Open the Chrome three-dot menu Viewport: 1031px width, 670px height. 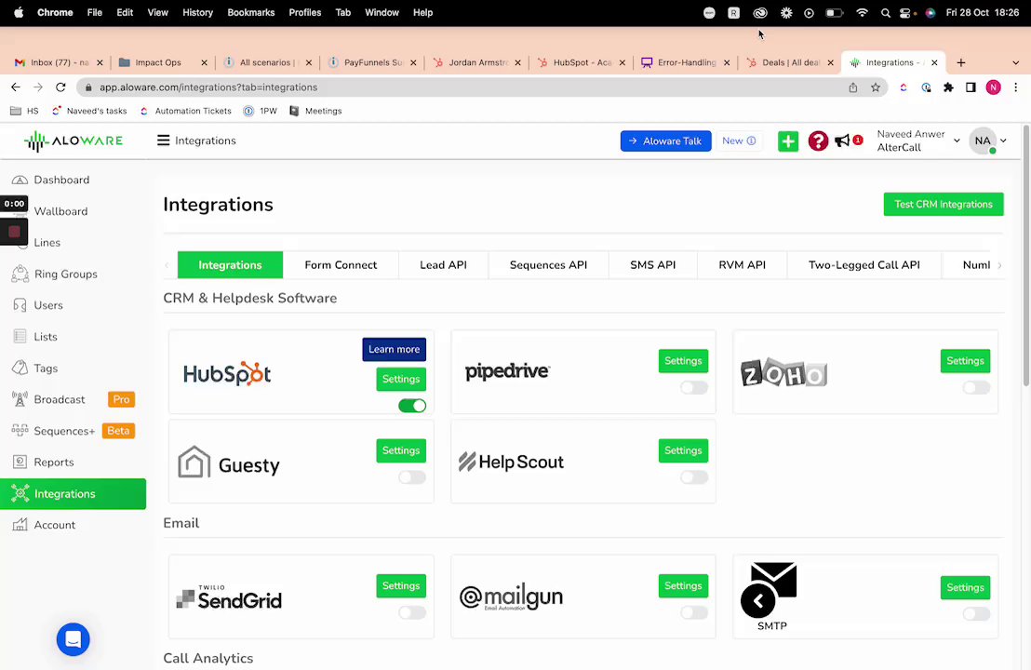pos(1015,87)
